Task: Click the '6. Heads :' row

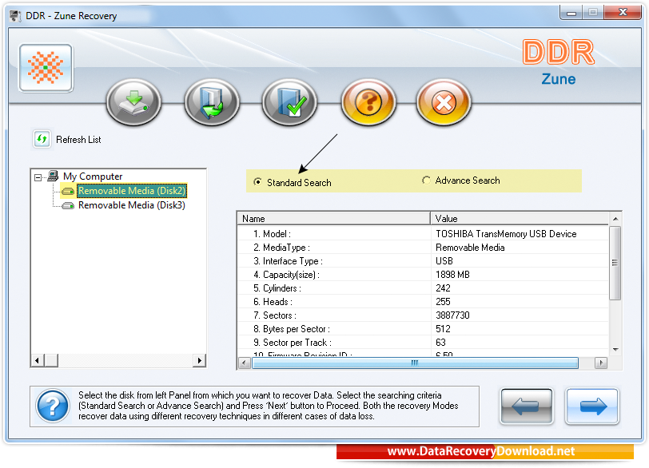Action: [x=423, y=302]
